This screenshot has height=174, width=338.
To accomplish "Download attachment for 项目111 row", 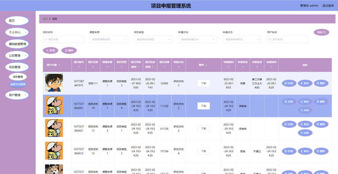I will click(x=204, y=83).
